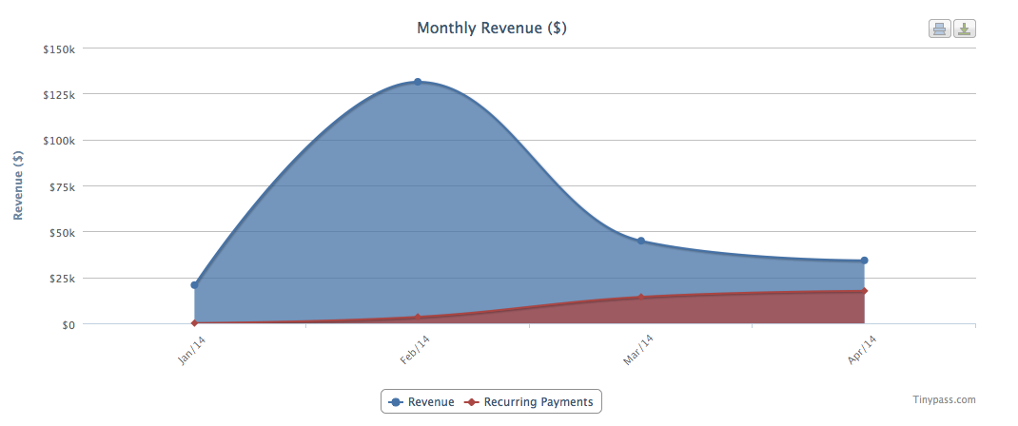Image resolution: width=1018 pixels, height=426 pixels.
Task: Click Recurring Payments marker at Feb/14
Action: [x=418, y=318]
